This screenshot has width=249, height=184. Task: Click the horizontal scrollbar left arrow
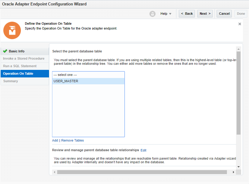(55, 172)
